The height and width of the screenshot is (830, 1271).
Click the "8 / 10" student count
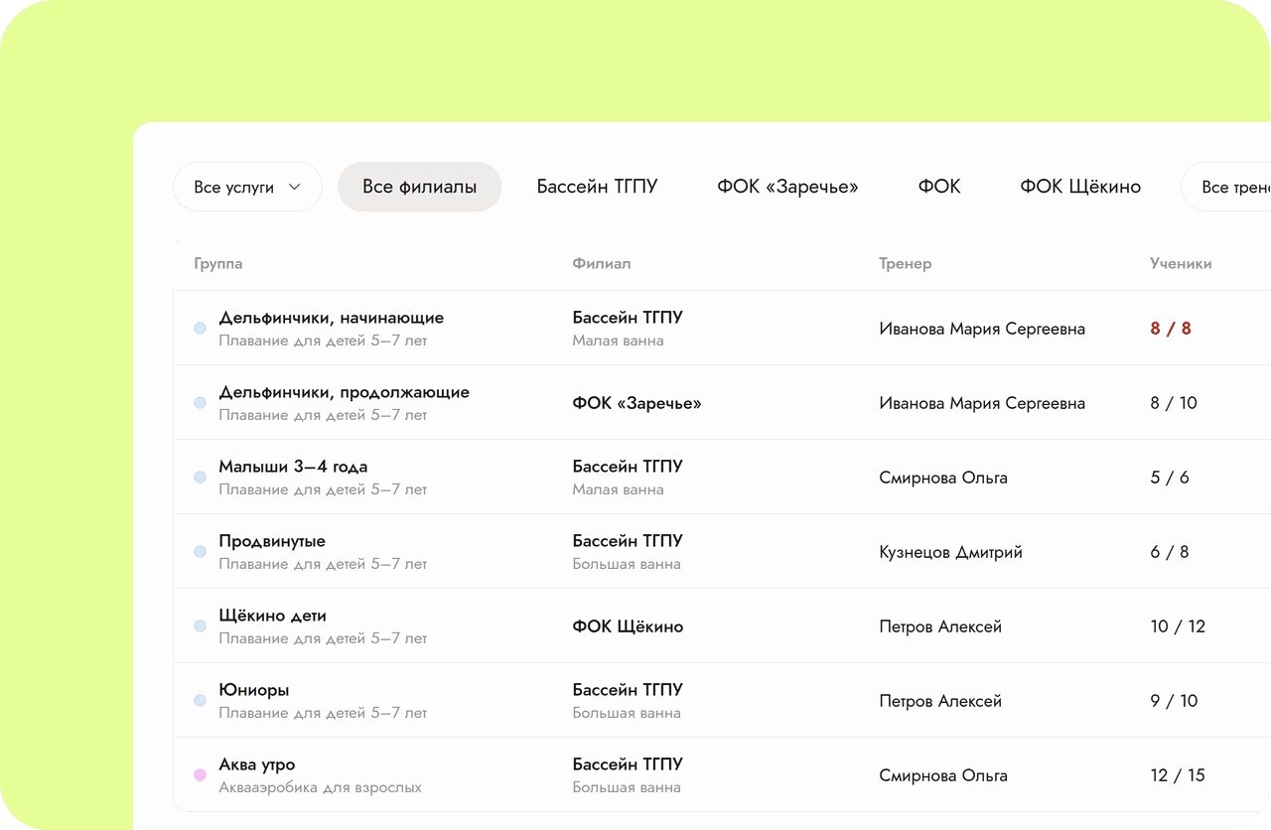(1174, 403)
